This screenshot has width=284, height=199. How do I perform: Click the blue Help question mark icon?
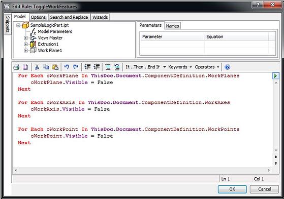(x=227, y=67)
